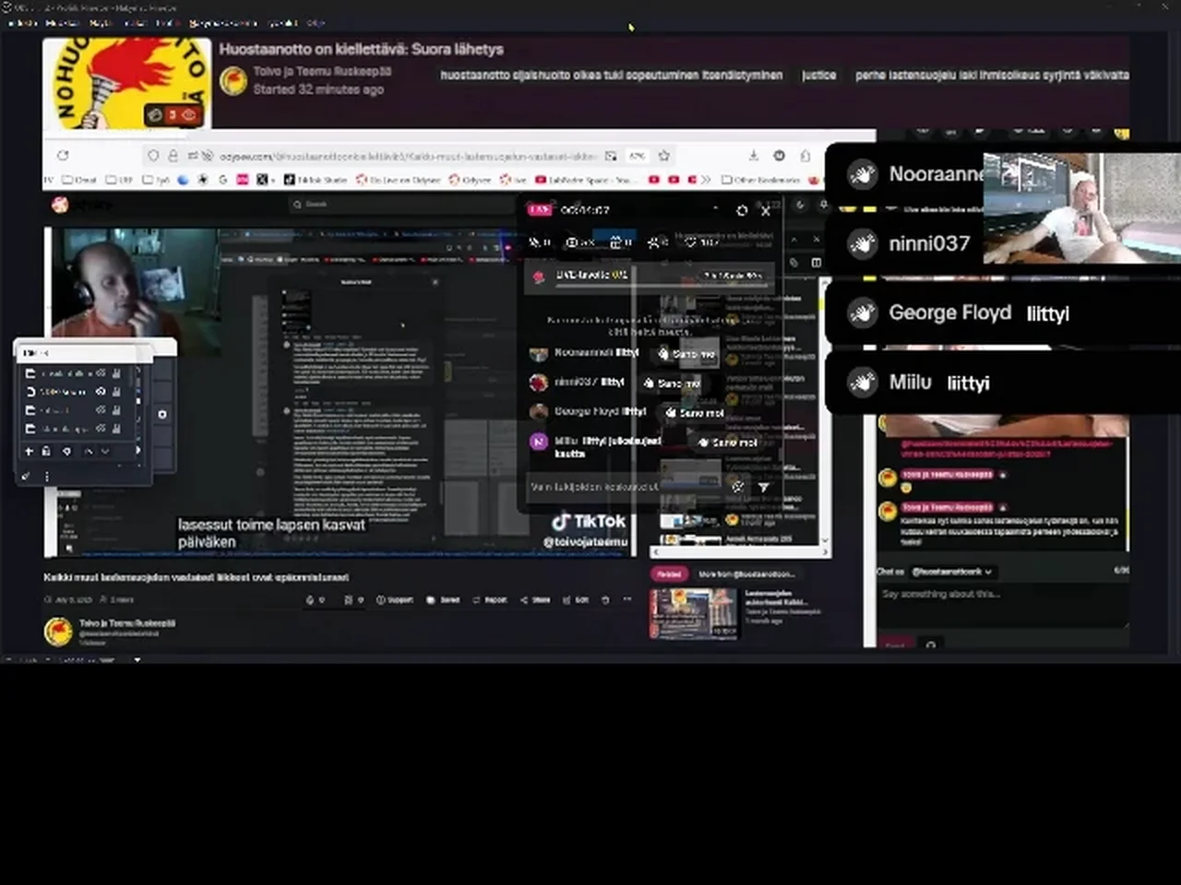Image resolution: width=1181 pixels, height=885 pixels.
Task: Click the round channel avatar beside stream title
Action: tap(233, 80)
